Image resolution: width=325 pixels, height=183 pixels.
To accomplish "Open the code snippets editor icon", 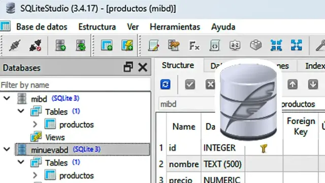I will pyautogui.click(x=215, y=45).
